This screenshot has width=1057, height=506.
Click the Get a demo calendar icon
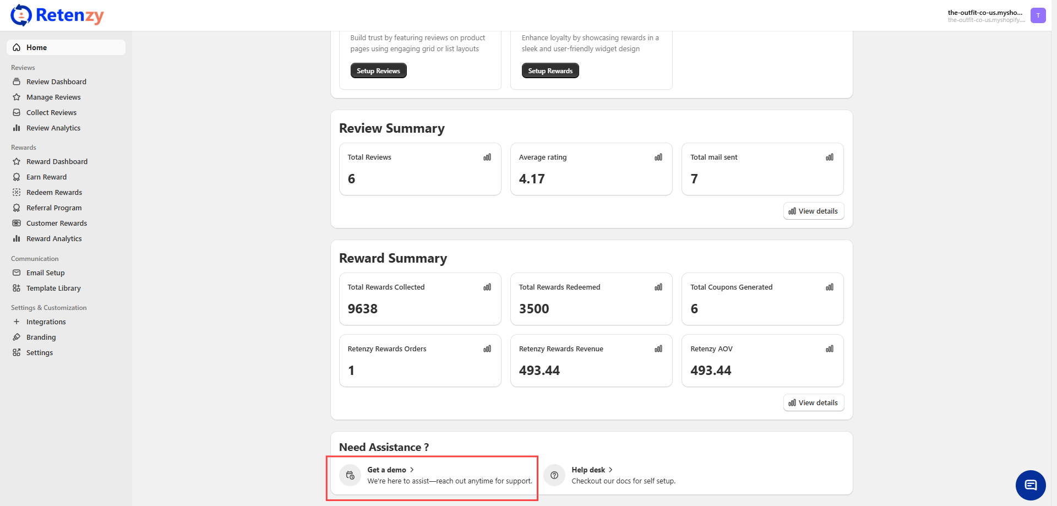pos(350,475)
